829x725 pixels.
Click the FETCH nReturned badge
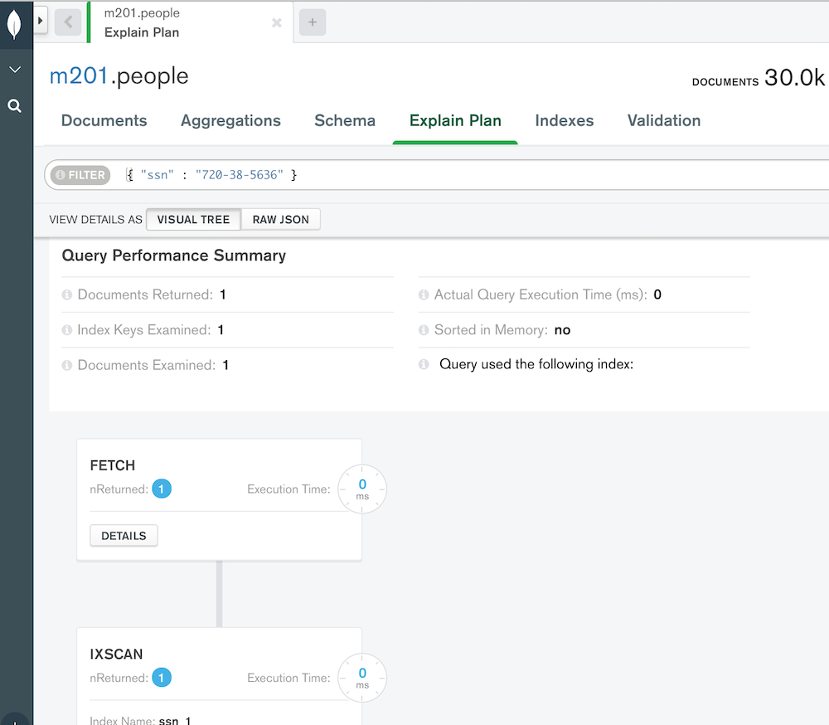162,489
